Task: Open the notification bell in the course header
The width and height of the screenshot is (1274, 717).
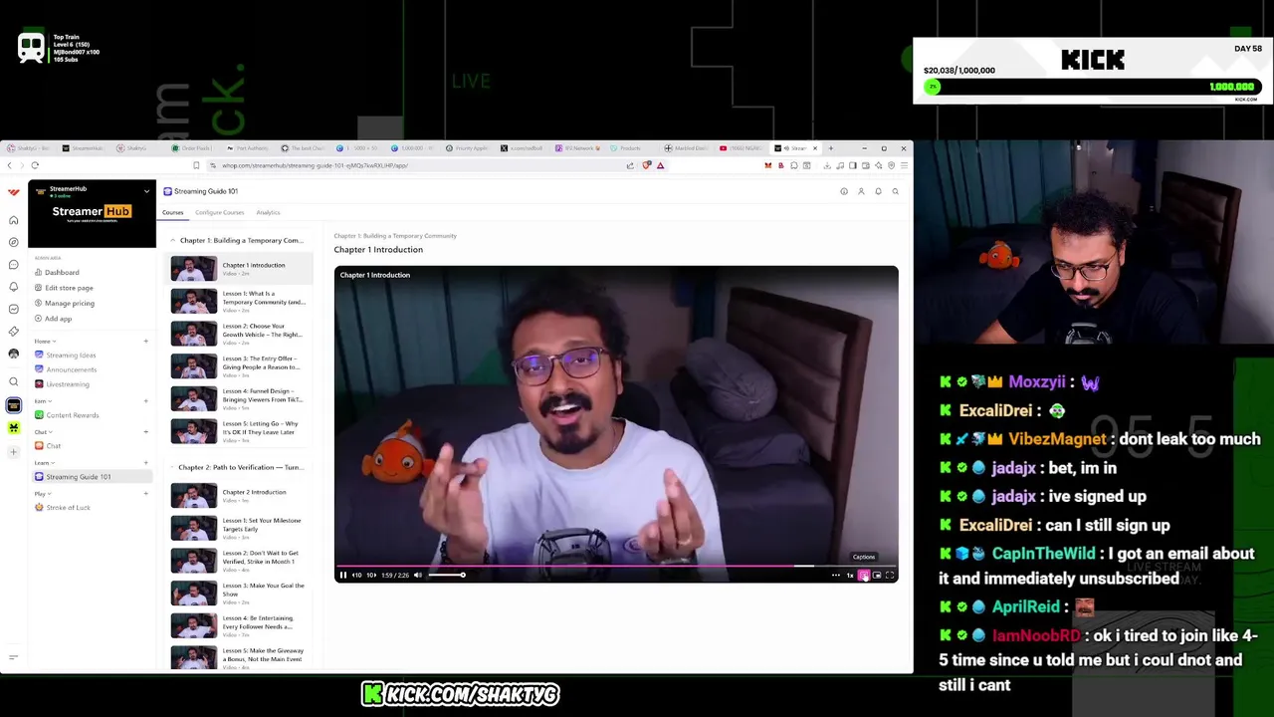Action: click(878, 191)
